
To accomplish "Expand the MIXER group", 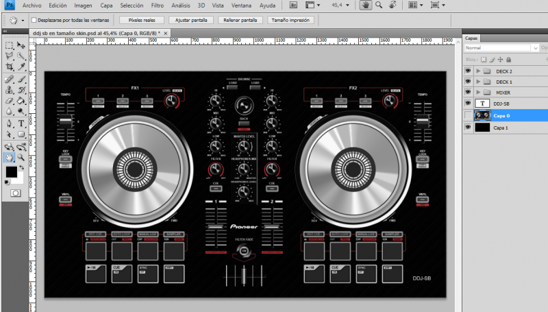I will click(478, 93).
